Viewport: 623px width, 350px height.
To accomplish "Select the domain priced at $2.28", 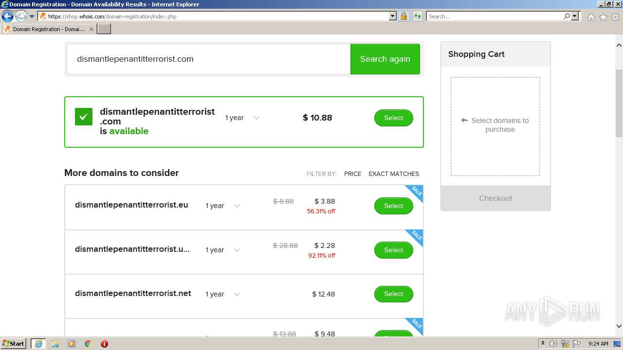I will pos(393,250).
